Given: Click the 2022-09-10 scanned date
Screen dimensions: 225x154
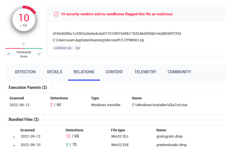Looking at the screenshot, I should pyautogui.click(x=30, y=145).
